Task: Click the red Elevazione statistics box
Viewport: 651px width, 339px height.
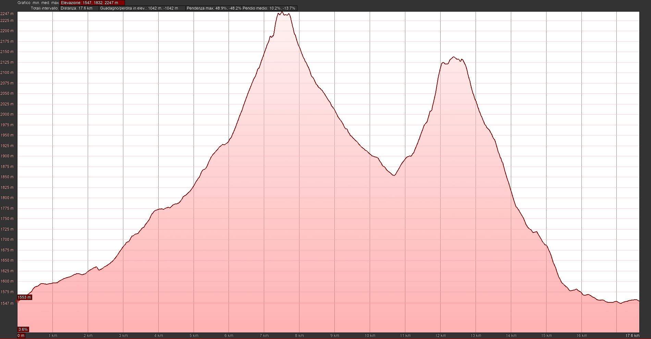Action: [x=92, y=3]
